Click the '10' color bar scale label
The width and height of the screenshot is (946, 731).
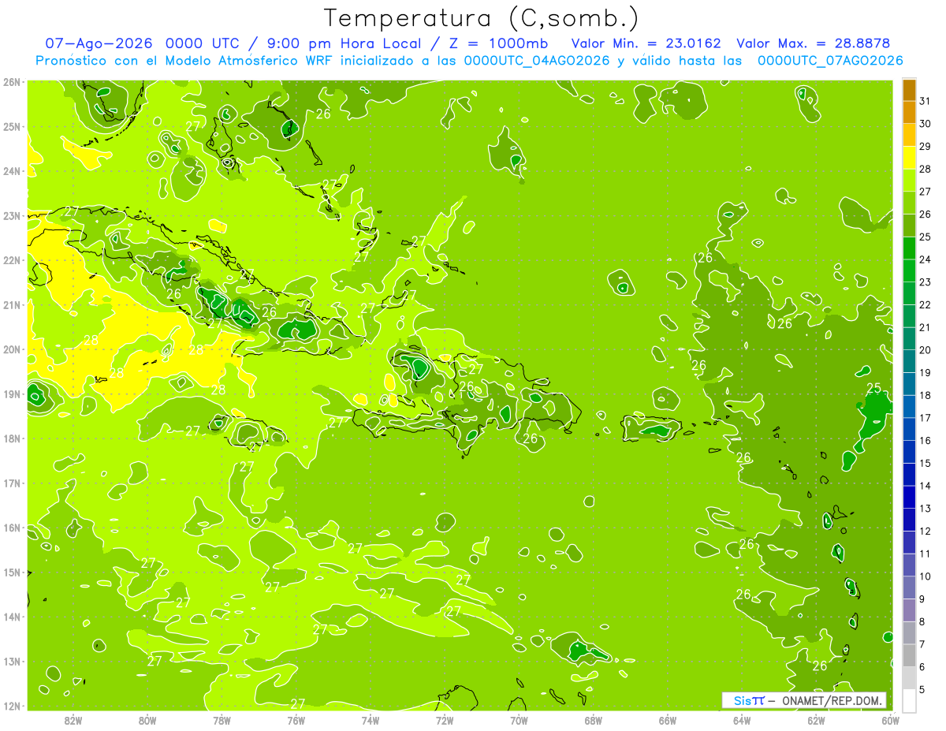tap(925, 576)
